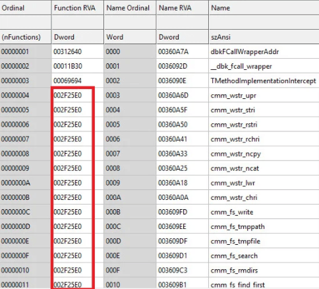Screen dimensions: 319x289
Task: Select Name RVA value 003609DF
Action: [183, 241]
